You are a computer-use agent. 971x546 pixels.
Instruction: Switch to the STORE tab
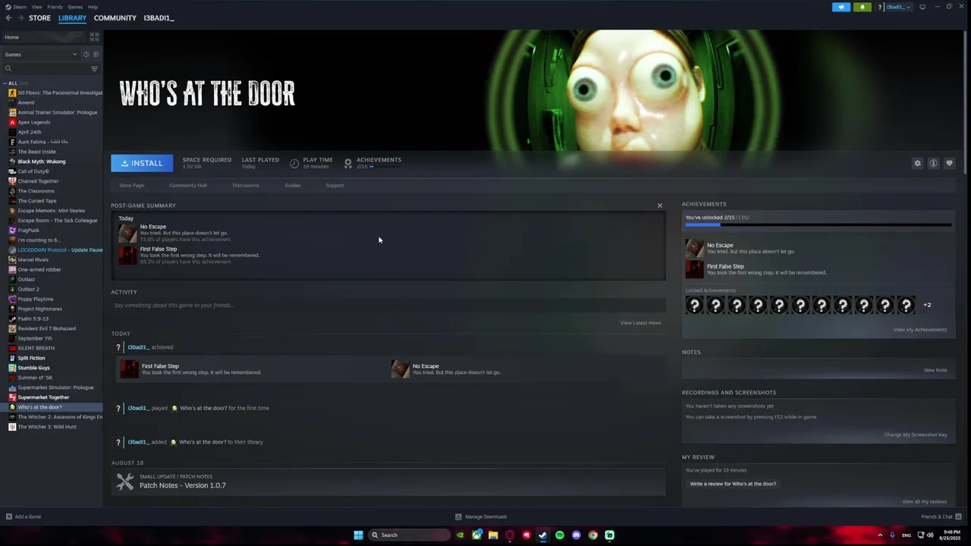click(x=39, y=18)
